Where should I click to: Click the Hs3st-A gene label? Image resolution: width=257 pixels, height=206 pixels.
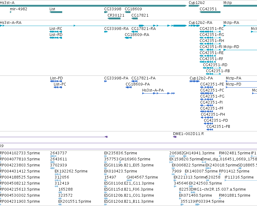(7, 3)
